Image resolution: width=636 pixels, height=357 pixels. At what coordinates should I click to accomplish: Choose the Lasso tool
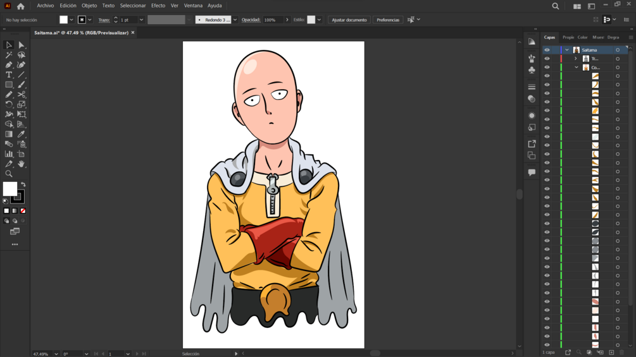tap(22, 55)
